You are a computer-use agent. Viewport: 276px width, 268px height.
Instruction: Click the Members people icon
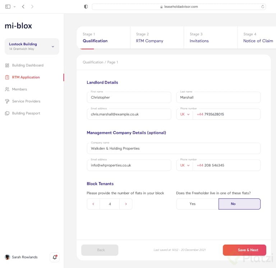tap(7, 89)
